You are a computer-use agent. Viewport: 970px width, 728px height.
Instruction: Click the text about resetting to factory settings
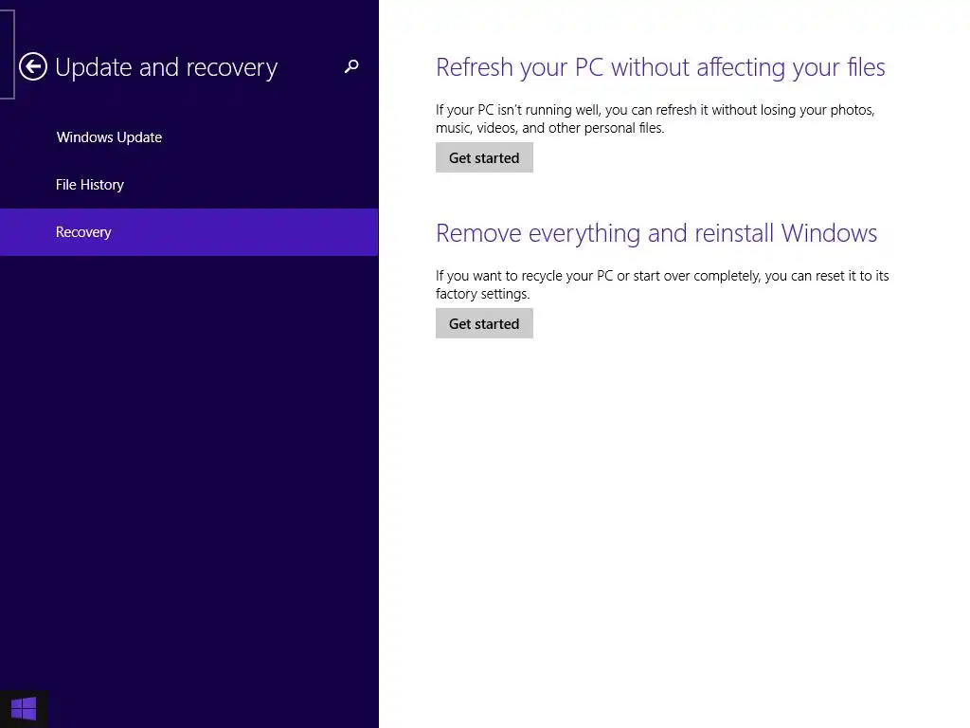662,284
